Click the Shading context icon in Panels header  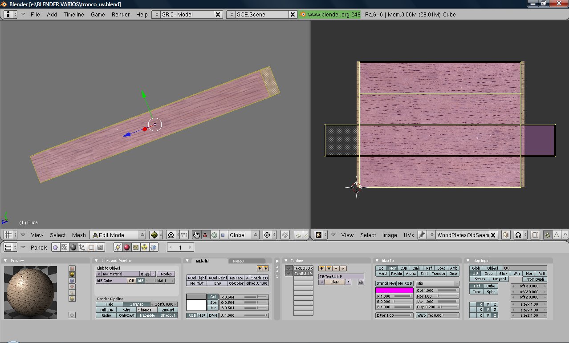point(73,247)
